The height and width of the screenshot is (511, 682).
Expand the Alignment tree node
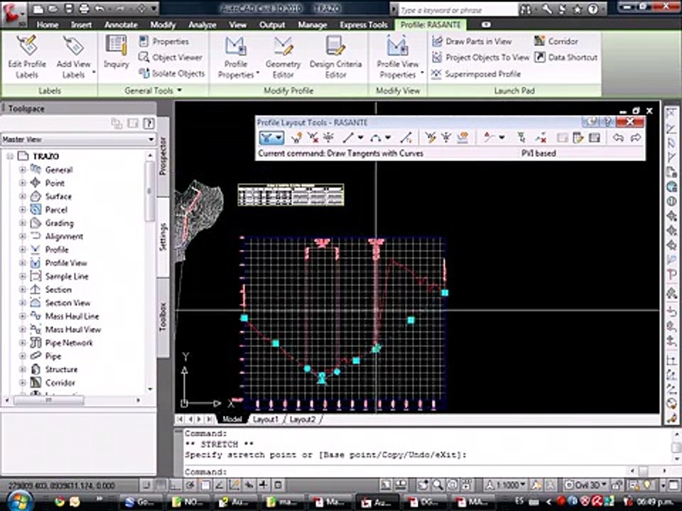22,236
